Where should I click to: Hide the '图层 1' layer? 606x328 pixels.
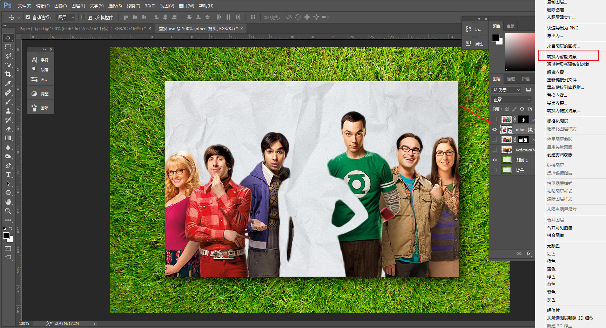(x=494, y=160)
